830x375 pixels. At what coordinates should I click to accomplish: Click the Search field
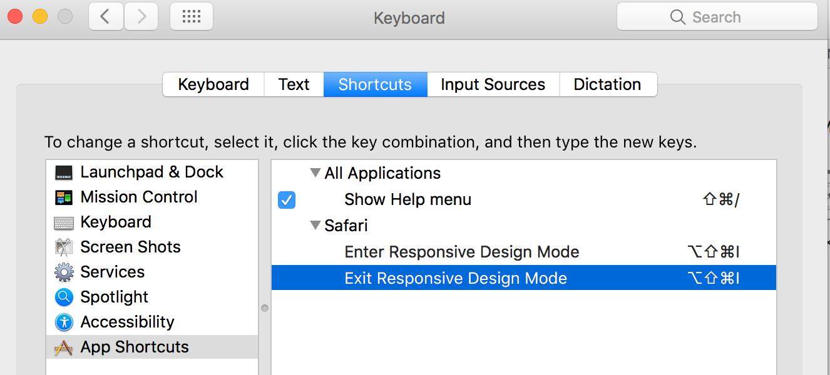(717, 17)
